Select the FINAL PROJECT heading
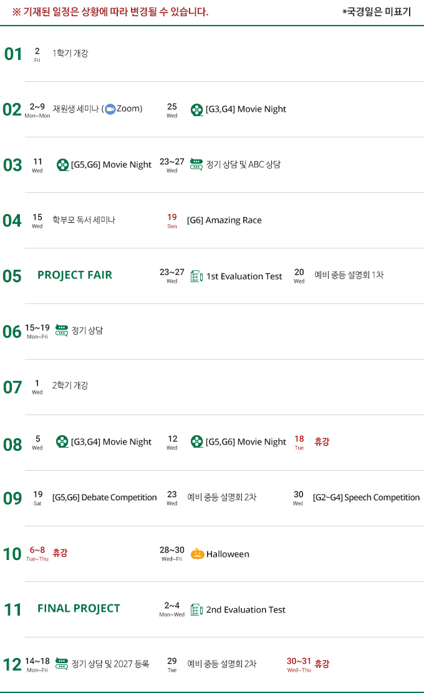Viewport: 424px width, 693px height. 79,609
